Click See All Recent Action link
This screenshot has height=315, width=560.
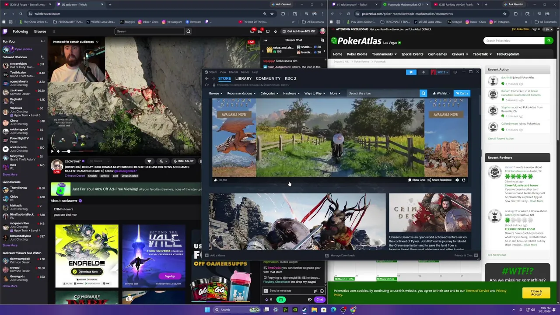coord(500,139)
